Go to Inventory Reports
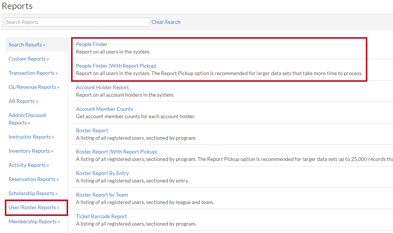This screenshot has height=233, width=393. tap(31, 151)
